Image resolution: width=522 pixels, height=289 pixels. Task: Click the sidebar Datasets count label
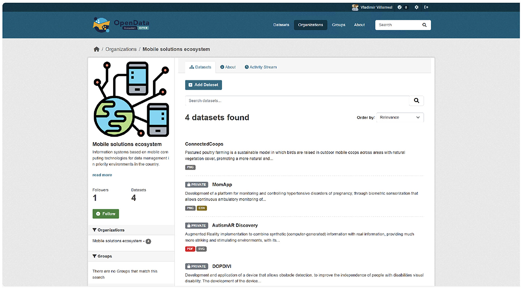point(139,190)
